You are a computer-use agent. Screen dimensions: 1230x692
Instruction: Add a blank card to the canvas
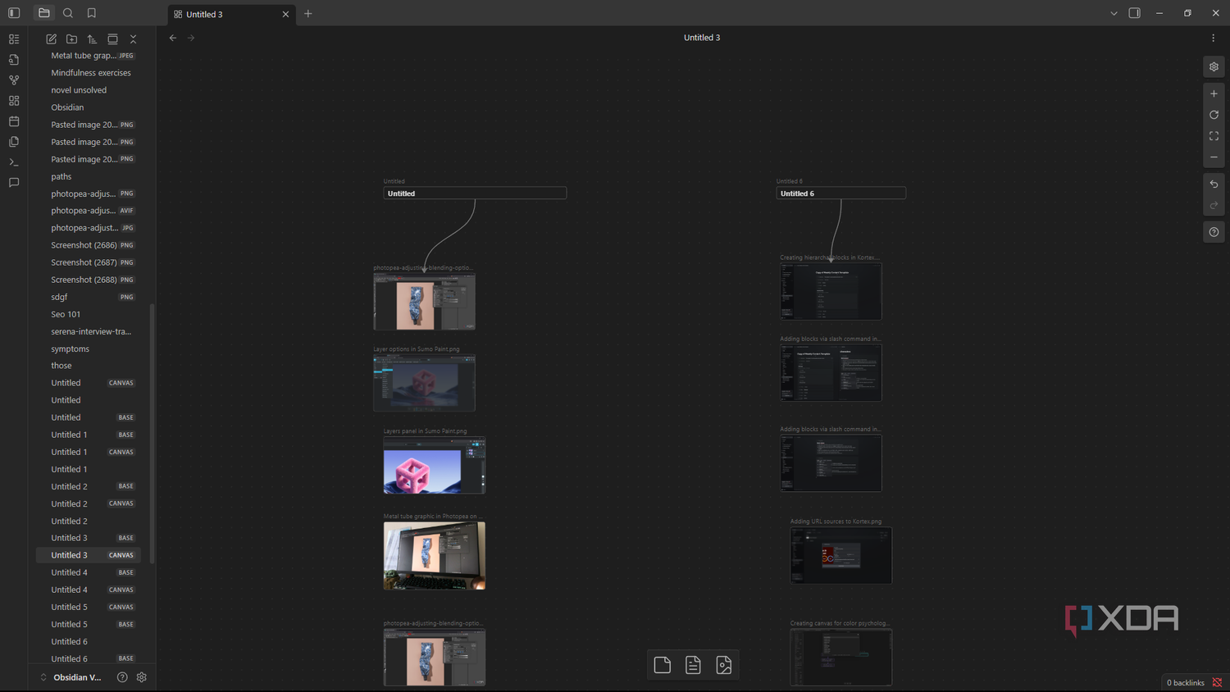pyautogui.click(x=663, y=665)
